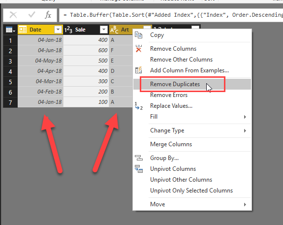Click the Sale cell showing 300
This screenshot has width=283, height=225.
click(x=86, y=81)
